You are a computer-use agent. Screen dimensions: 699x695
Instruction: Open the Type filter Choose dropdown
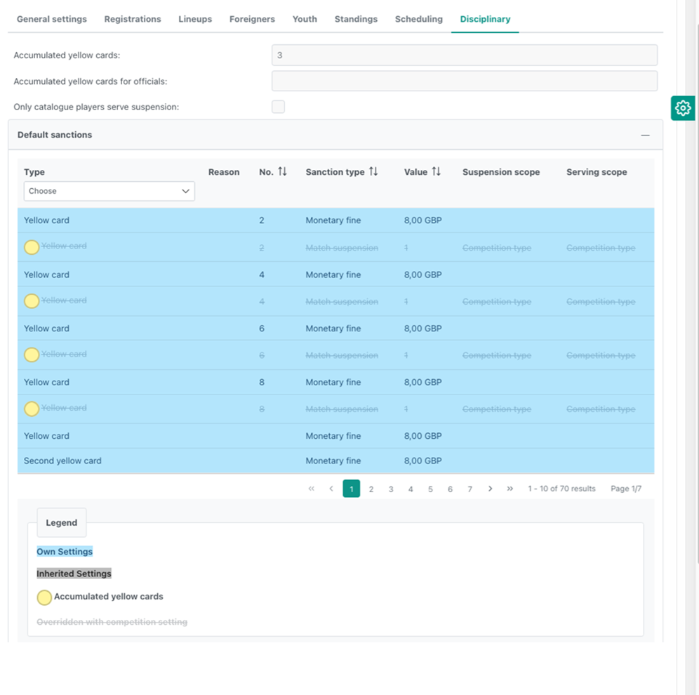(x=109, y=191)
